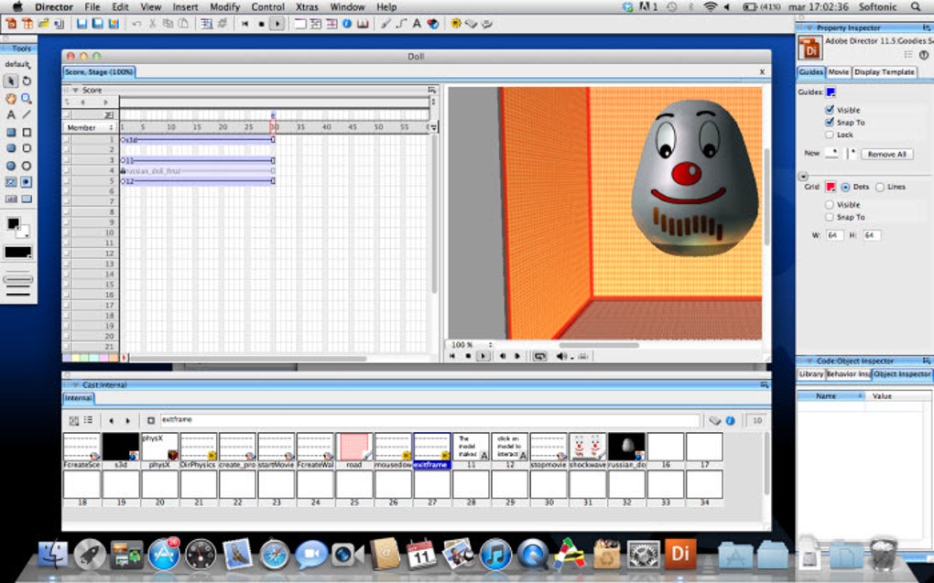Select the Hand tool
This screenshot has height=583, width=934.
(11, 98)
